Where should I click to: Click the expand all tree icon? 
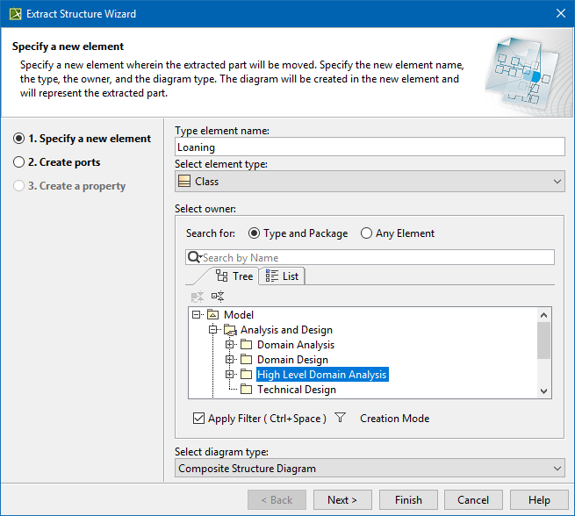point(197,297)
